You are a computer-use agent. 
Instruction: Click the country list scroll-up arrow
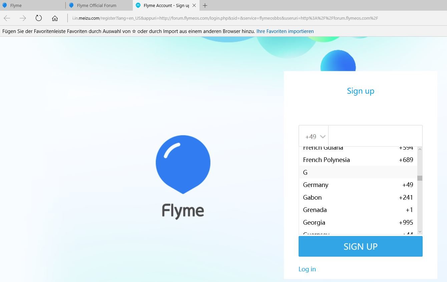(420, 149)
